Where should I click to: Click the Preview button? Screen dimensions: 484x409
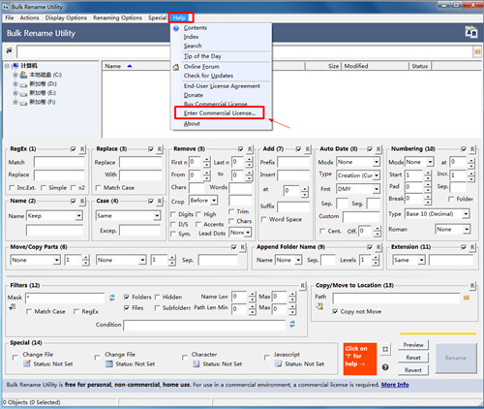tap(413, 345)
